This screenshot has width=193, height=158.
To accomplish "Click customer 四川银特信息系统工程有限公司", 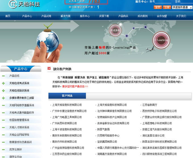I will click(159, 154).
